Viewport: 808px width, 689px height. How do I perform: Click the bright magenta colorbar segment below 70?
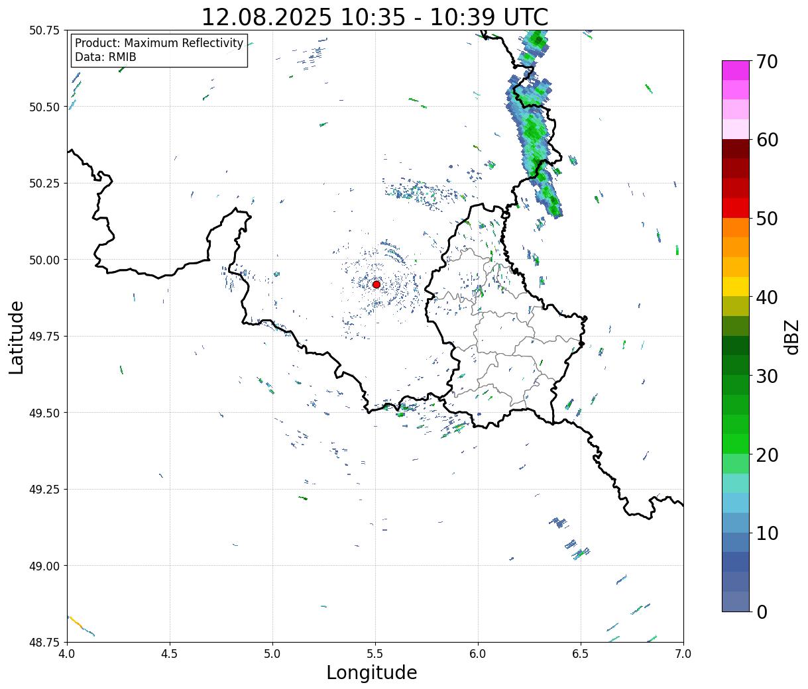736,70
